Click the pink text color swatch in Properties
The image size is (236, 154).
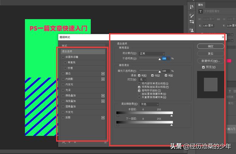(229, 61)
